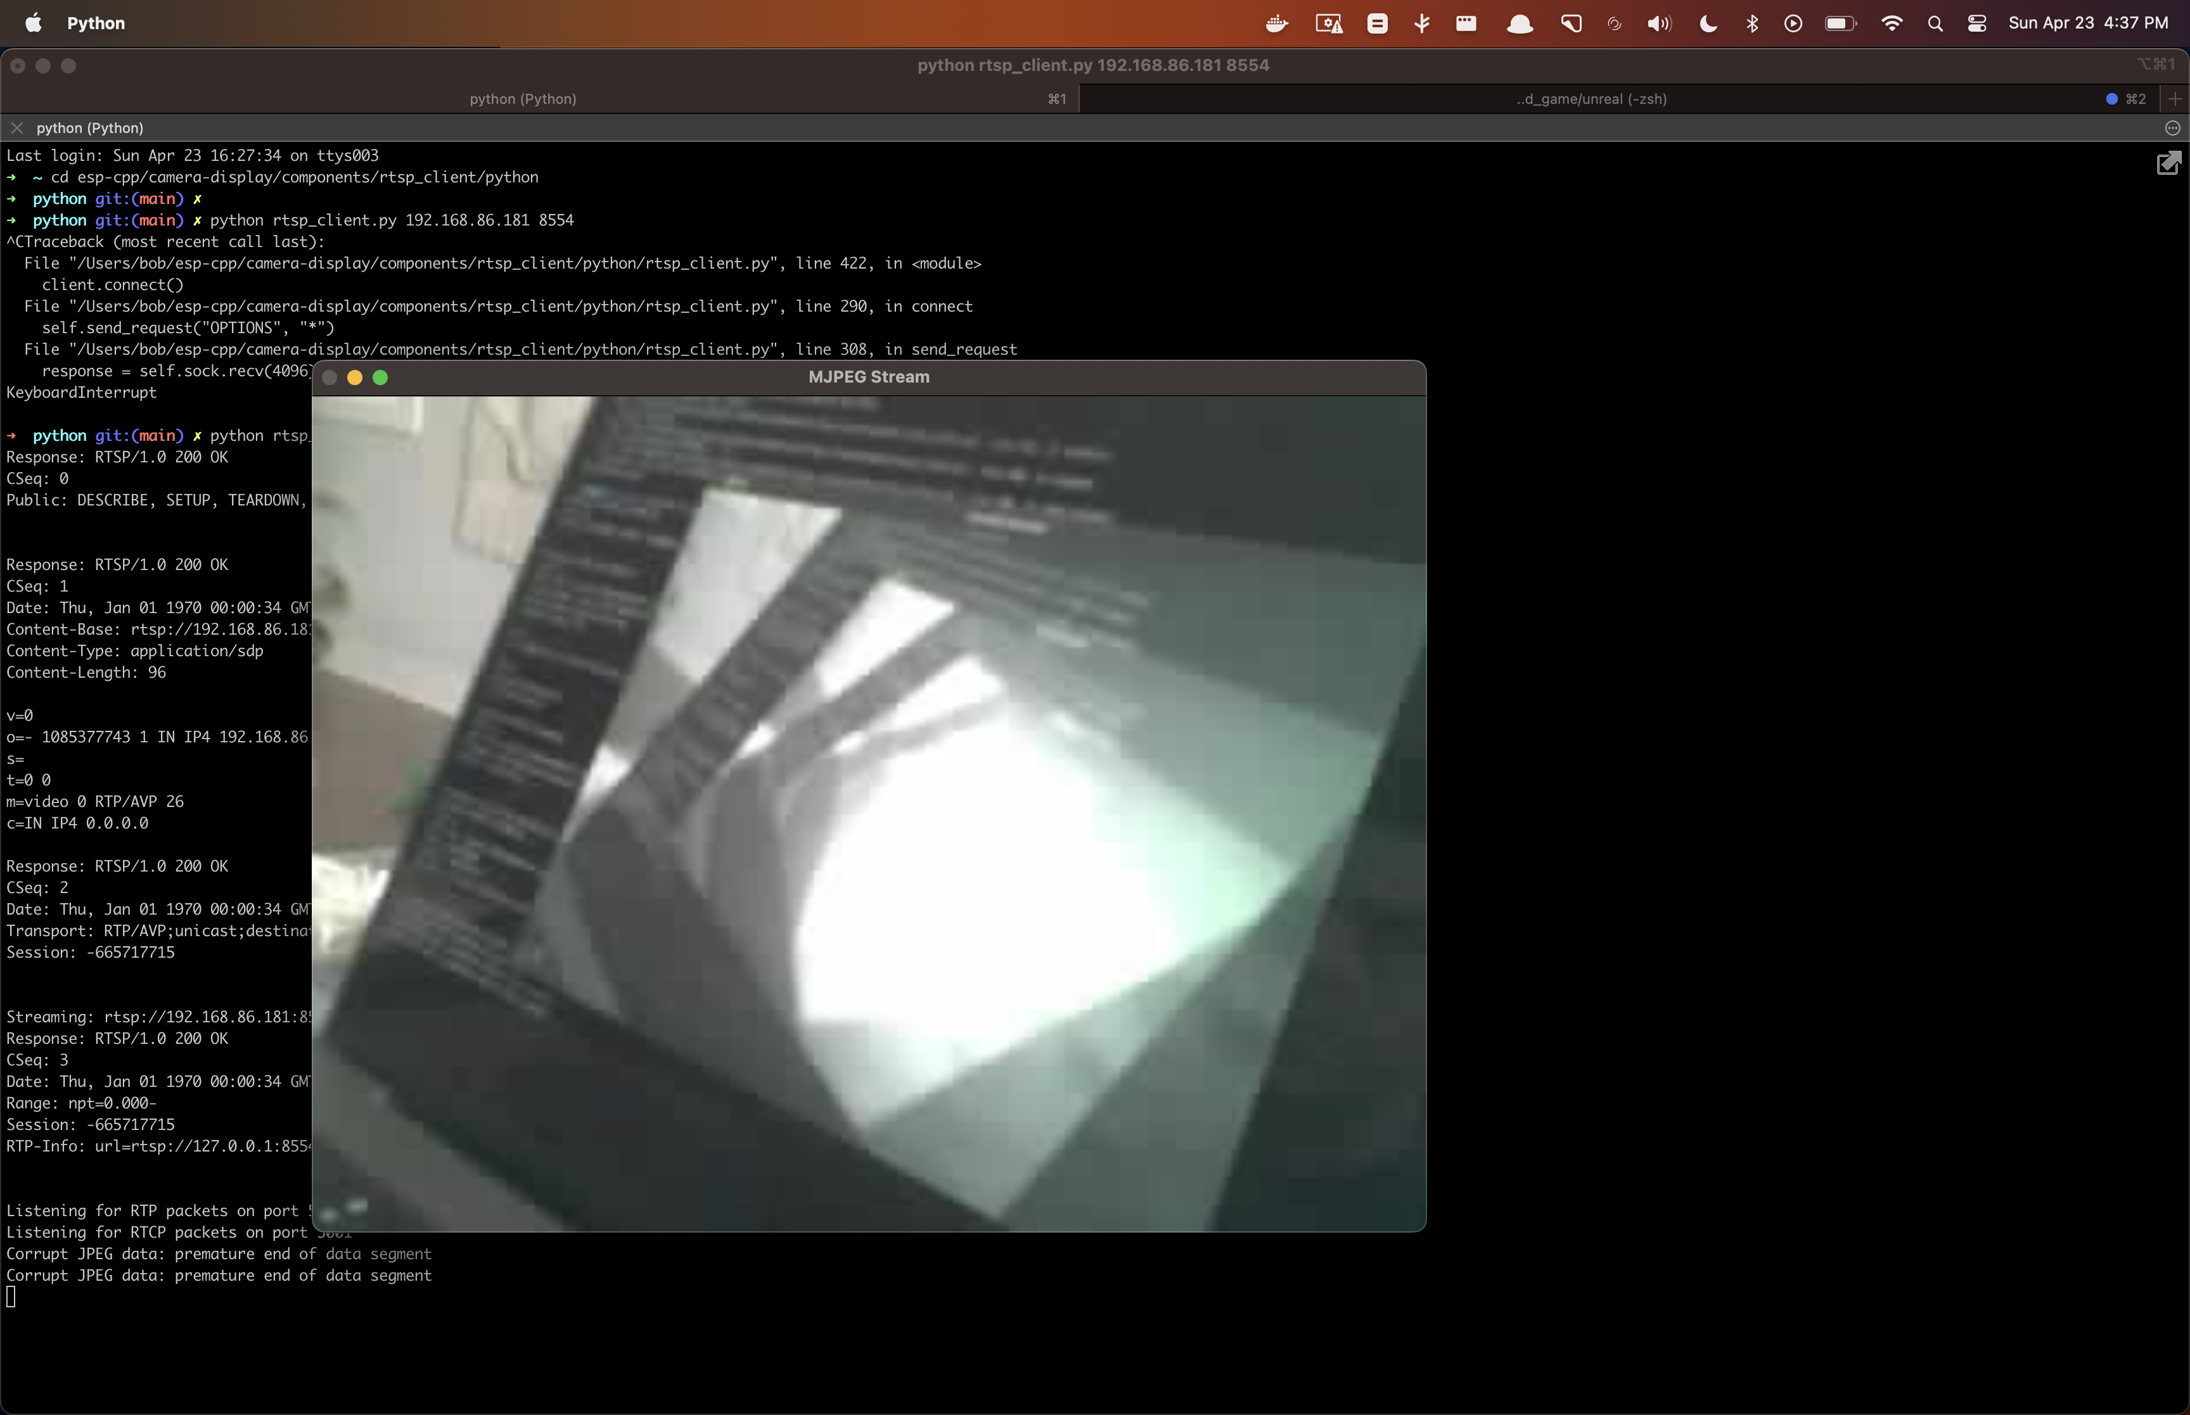This screenshot has width=2190, height=1415.
Task: Click the Bluetooth status icon
Action: [1751, 23]
